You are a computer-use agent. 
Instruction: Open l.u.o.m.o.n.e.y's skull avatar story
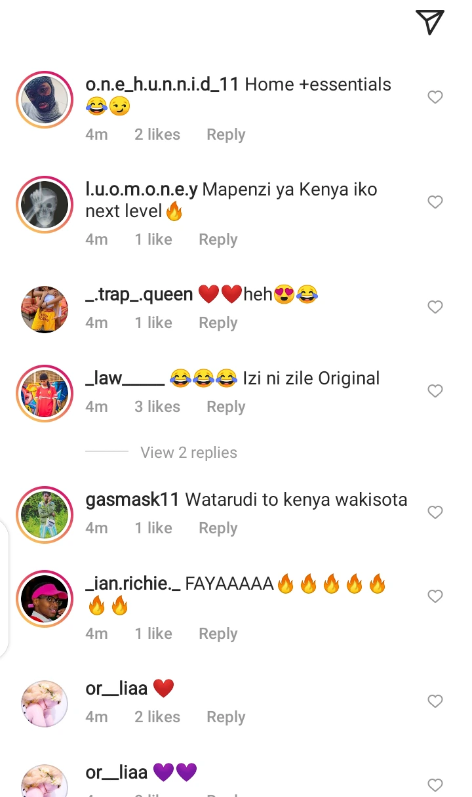[x=45, y=205]
